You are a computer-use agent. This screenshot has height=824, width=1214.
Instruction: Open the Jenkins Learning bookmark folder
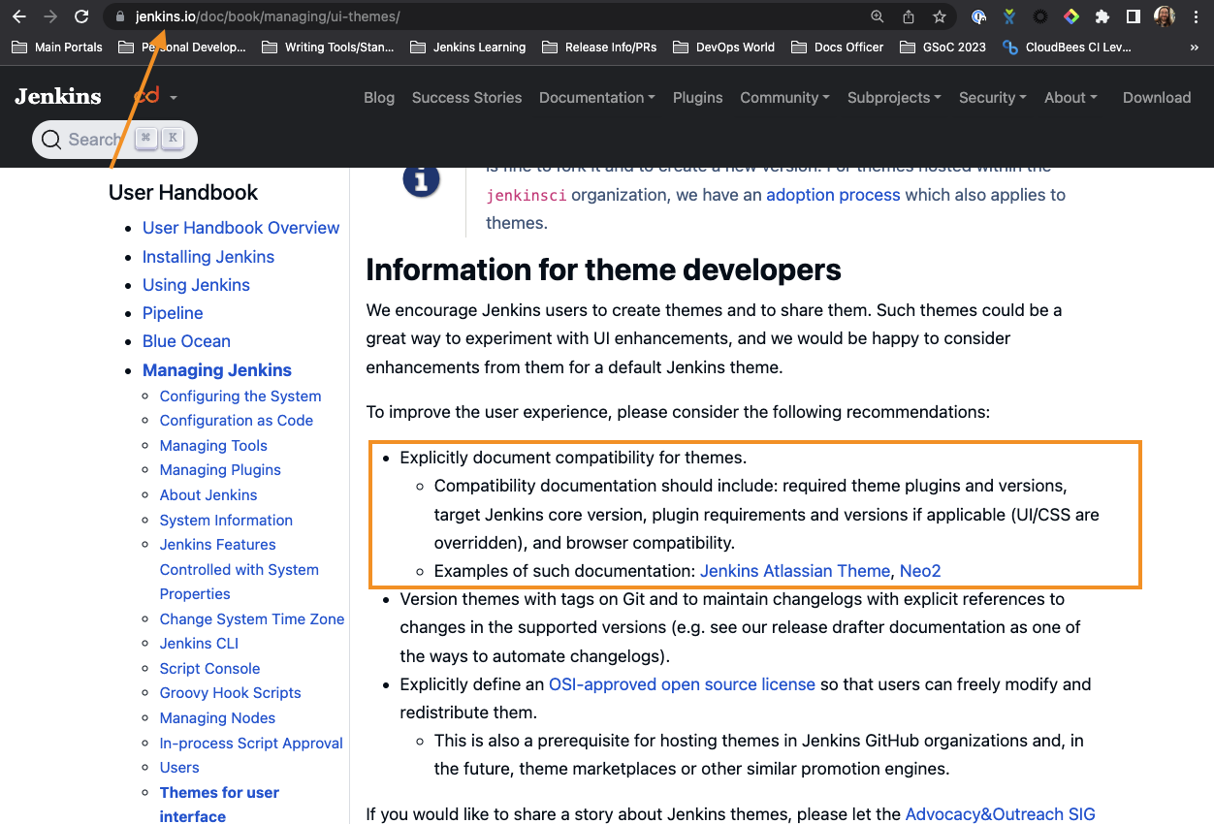pos(468,47)
